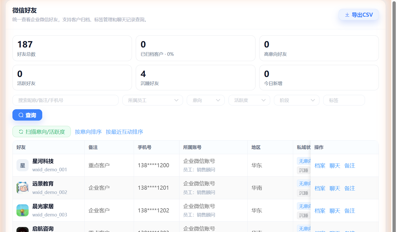Click the 沉睡 tag in 晨光家居 row
Viewport: 397px width, 232px height.
pos(304,215)
